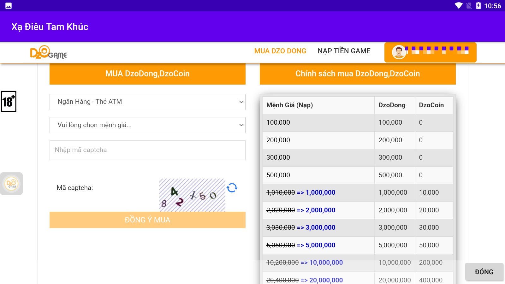This screenshot has height=284, width=505.
Task: Click the 1,010,000 => 1,000,000 price cell
Action: click(x=318, y=193)
